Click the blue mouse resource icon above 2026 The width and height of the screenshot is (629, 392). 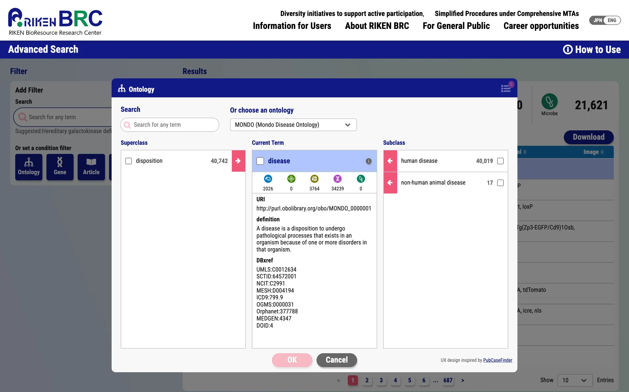click(x=268, y=179)
